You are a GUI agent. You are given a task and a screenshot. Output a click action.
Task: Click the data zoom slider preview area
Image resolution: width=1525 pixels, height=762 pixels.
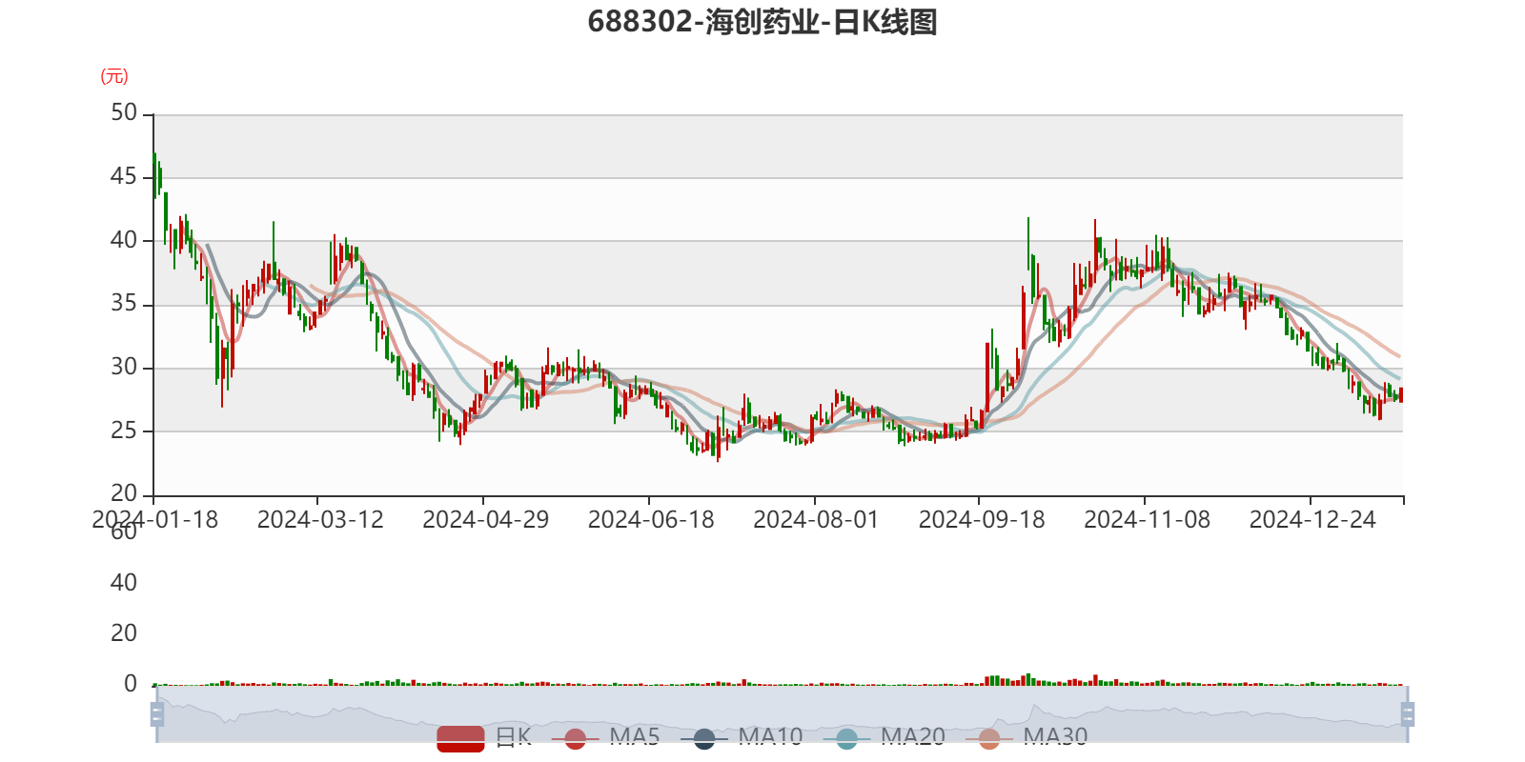(x=782, y=713)
